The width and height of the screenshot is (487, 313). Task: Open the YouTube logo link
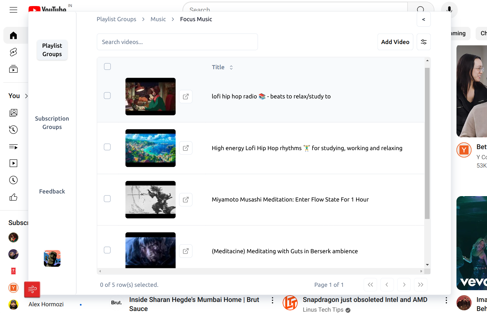[x=48, y=9]
